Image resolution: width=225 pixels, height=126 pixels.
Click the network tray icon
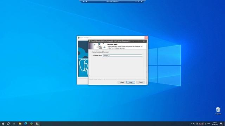click(205, 124)
